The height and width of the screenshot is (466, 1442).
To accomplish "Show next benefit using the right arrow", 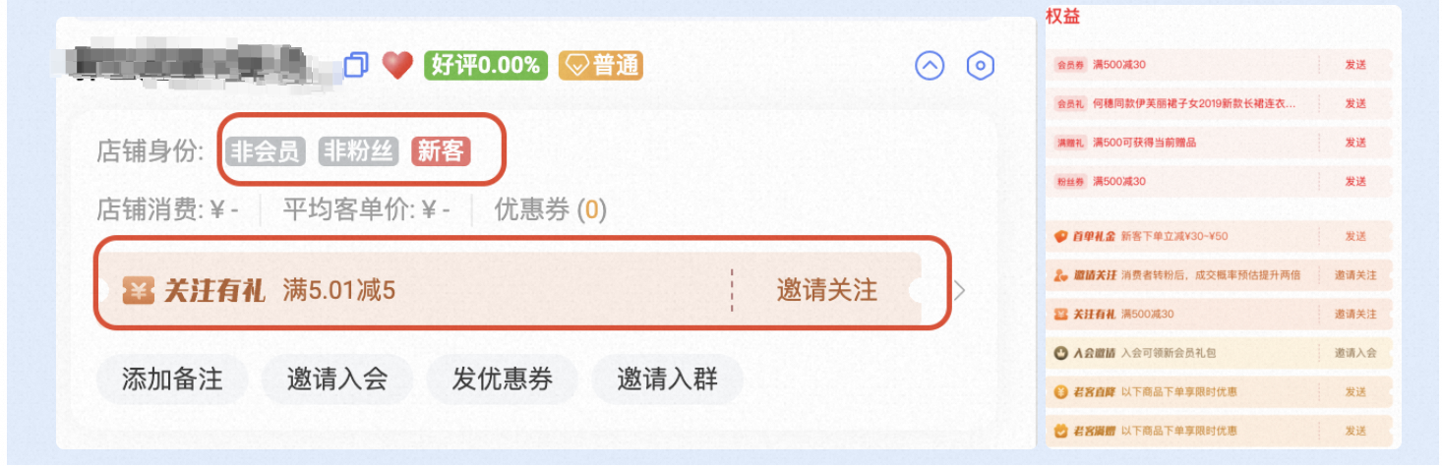I will pyautogui.click(x=961, y=291).
